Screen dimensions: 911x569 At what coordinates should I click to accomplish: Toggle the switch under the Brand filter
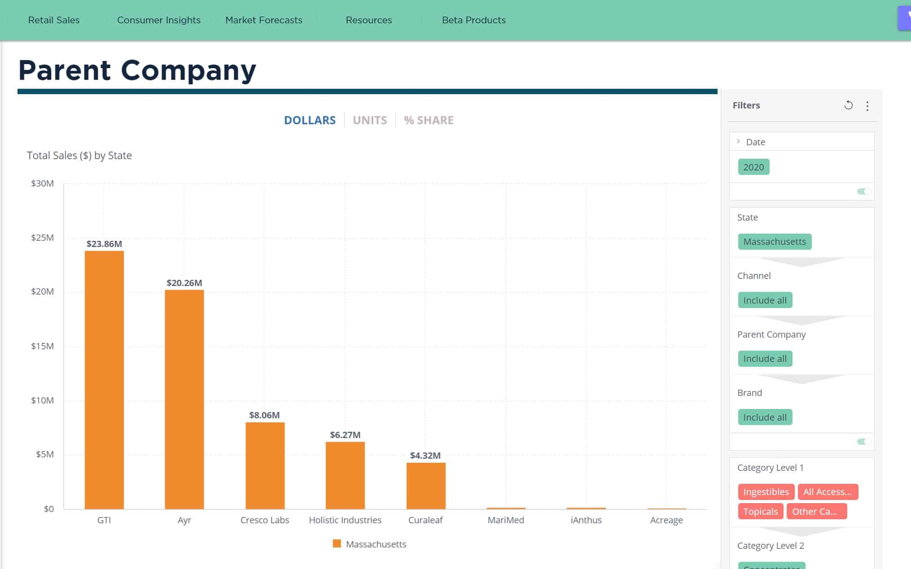point(863,442)
